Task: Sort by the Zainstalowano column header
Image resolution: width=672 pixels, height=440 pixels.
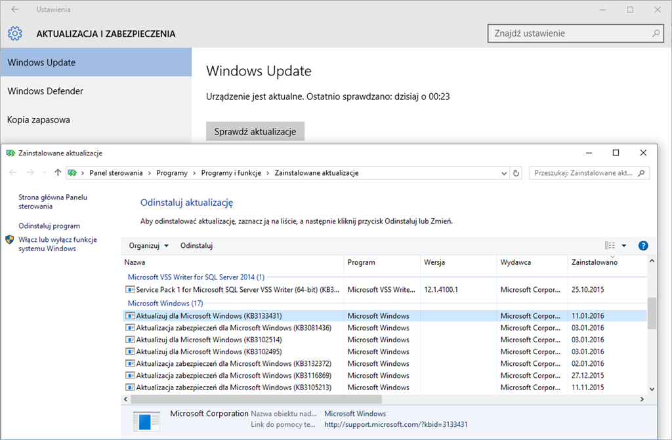Action: point(607,262)
